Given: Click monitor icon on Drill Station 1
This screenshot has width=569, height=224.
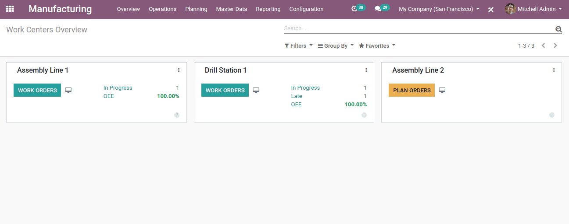Looking at the screenshot, I should coord(256,90).
